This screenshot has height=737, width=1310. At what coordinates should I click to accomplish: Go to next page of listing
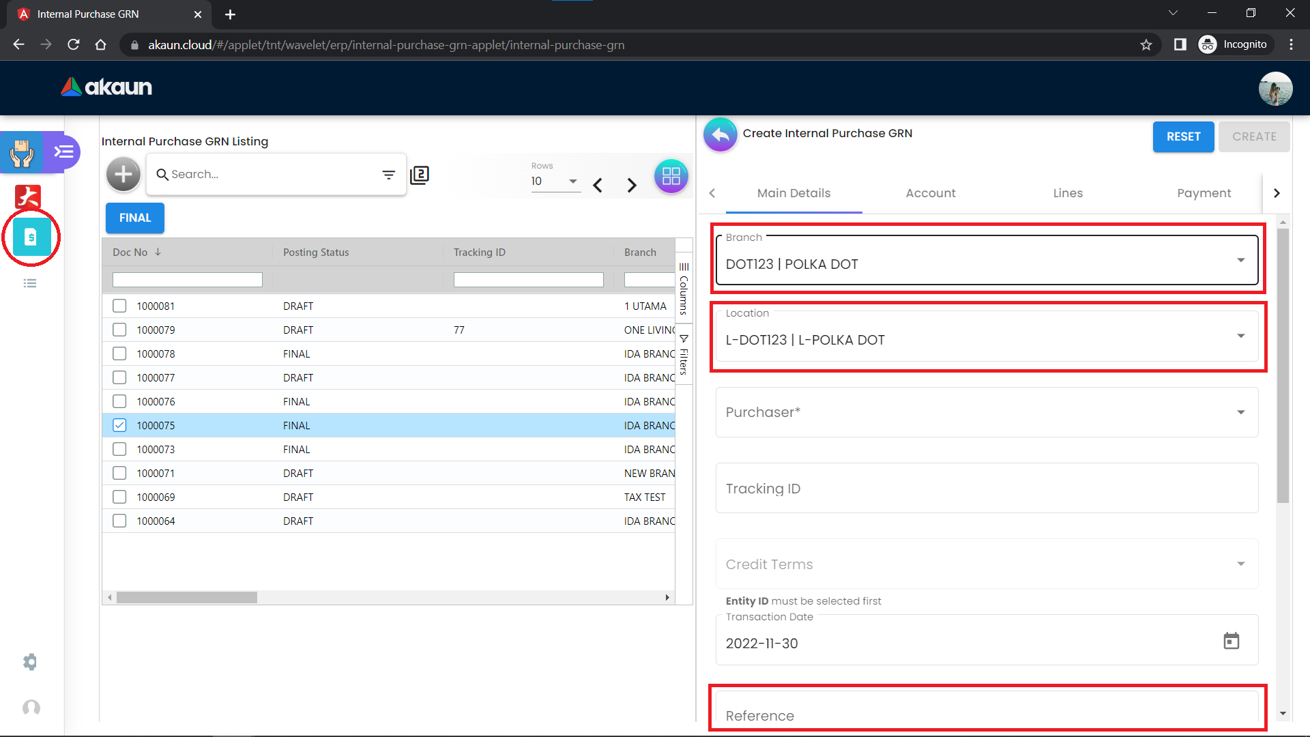pyautogui.click(x=632, y=185)
